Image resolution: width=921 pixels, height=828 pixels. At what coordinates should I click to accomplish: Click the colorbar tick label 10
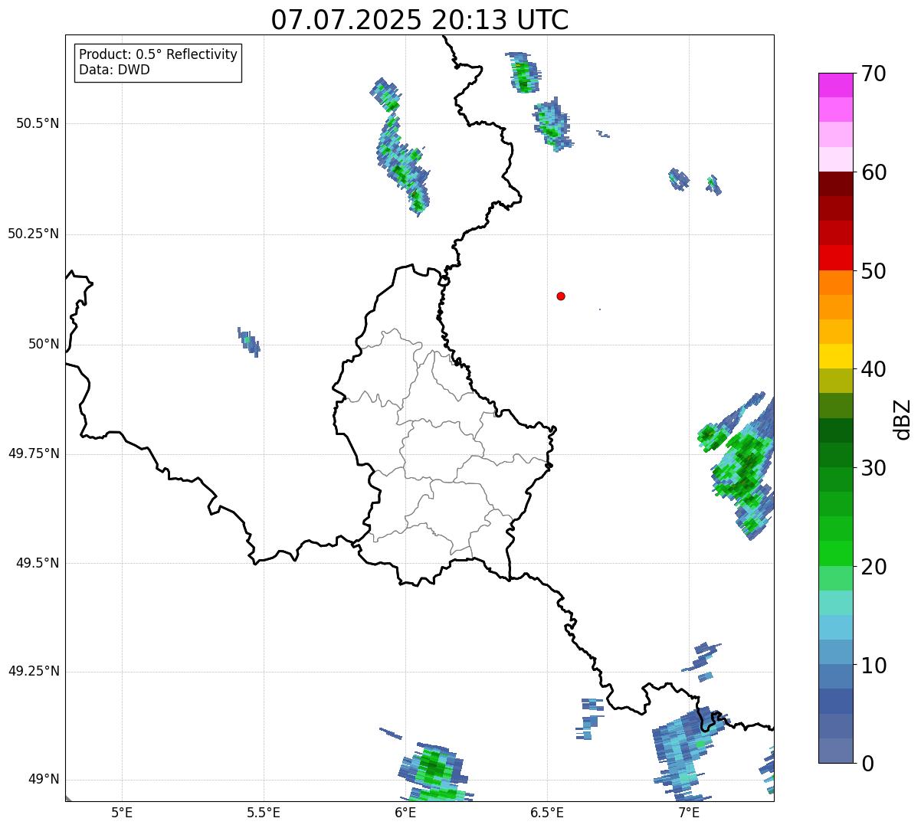pos(874,665)
